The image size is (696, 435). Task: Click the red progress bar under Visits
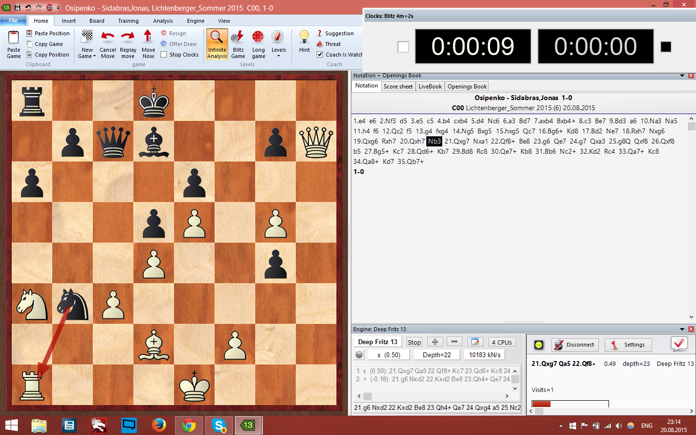tap(541, 404)
